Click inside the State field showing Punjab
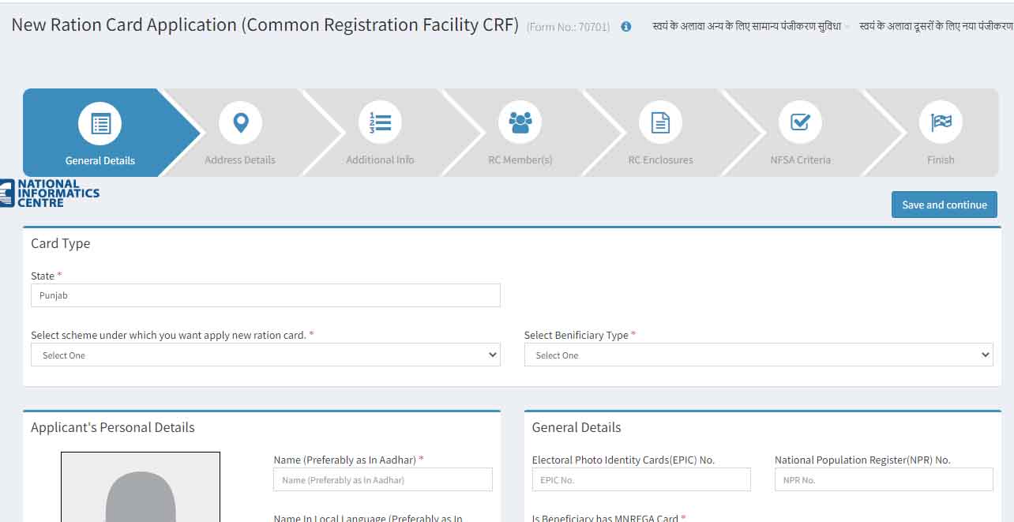The width and height of the screenshot is (1014, 522). click(265, 295)
